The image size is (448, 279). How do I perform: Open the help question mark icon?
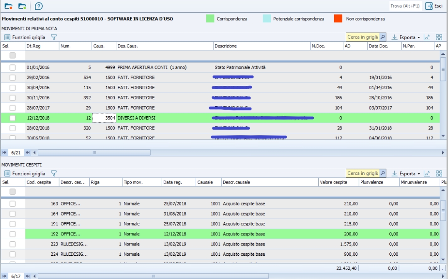coord(39,6)
